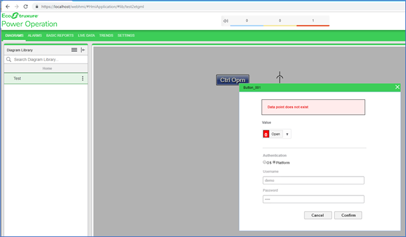Viewport: 406px width, 237px height.
Task: Click the Ctrl Oprn button
Action: point(233,80)
